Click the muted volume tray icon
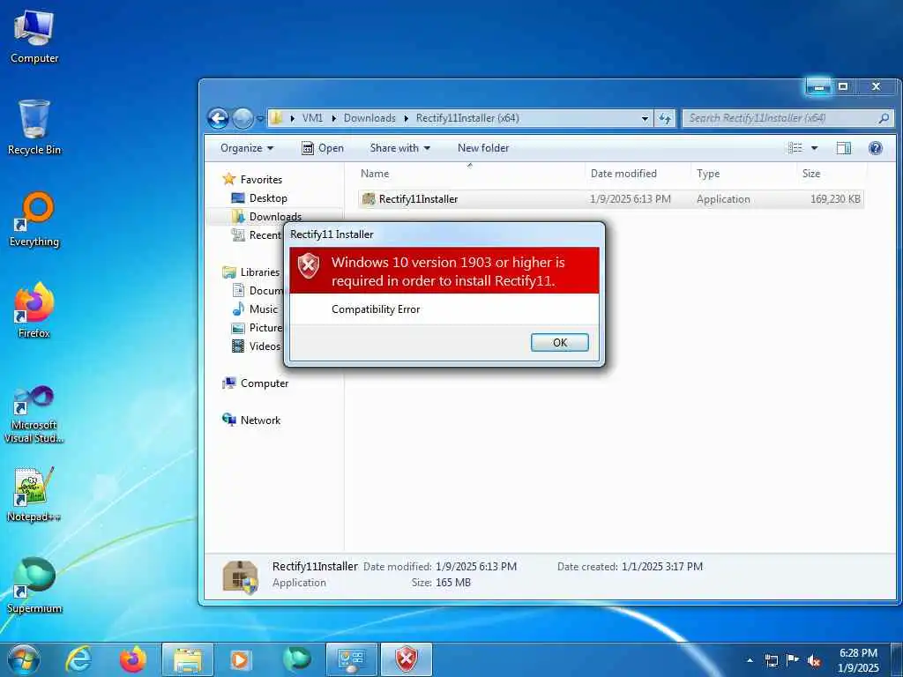This screenshot has width=903, height=677. pos(814,660)
